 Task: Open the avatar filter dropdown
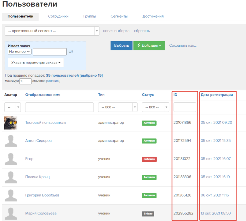click(x=13, y=107)
